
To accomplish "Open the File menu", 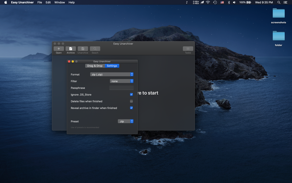I will (40, 3).
